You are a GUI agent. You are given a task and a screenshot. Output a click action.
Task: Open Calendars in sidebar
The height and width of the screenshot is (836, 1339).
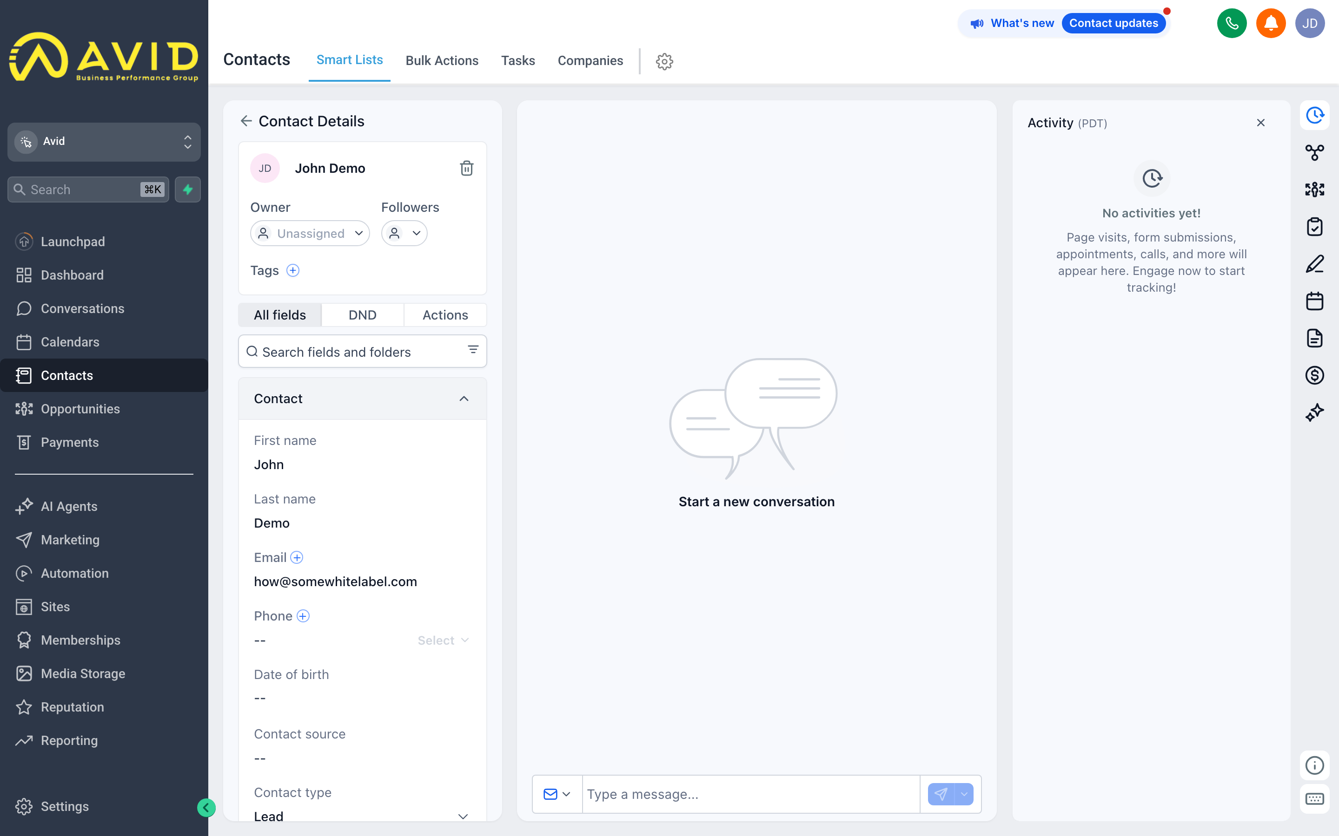pyautogui.click(x=104, y=342)
